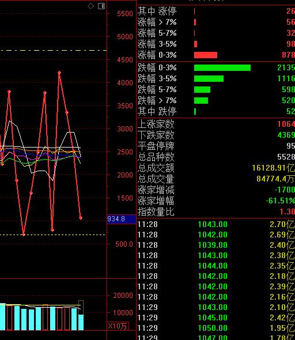This screenshot has height=340, width=295.
Task: Click the 500.0 axis label
Action: pyautogui.click(x=124, y=244)
